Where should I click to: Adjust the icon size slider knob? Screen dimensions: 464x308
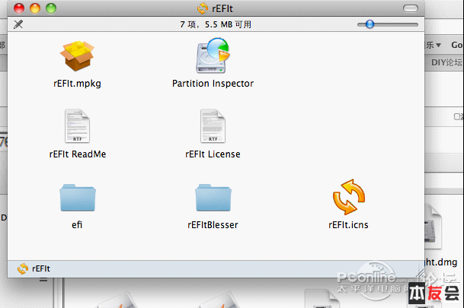click(x=370, y=24)
